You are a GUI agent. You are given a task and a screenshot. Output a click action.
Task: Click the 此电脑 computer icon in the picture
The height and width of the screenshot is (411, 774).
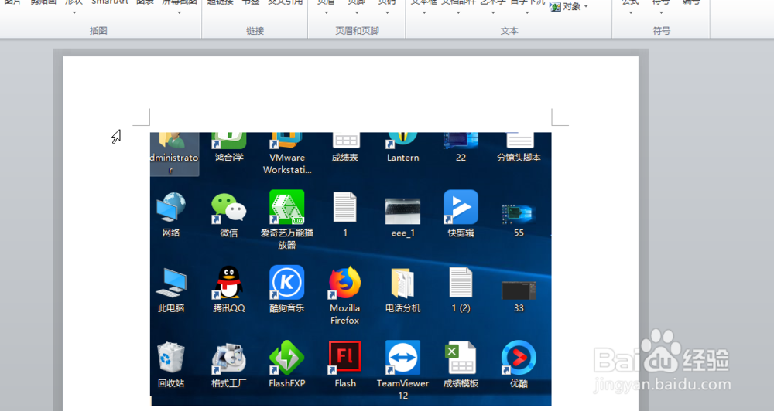click(171, 283)
